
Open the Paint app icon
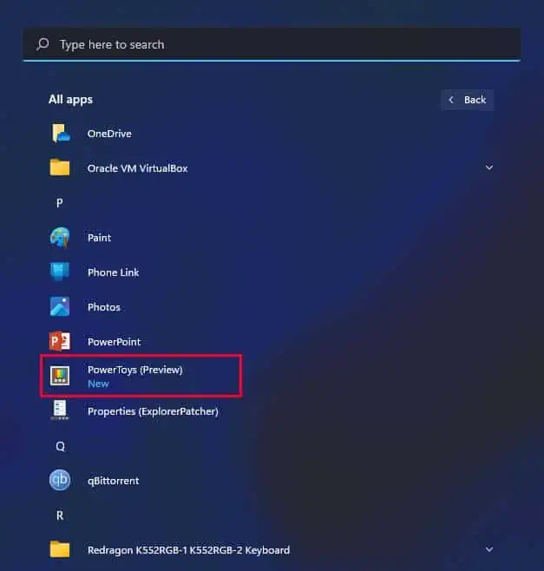pos(60,238)
